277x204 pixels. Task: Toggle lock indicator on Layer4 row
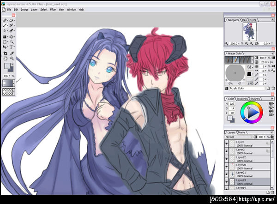coord(268,144)
